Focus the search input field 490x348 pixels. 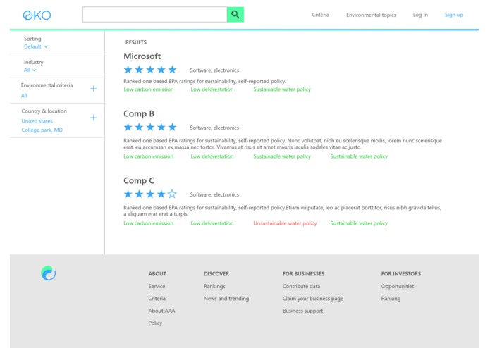(x=154, y=14)
